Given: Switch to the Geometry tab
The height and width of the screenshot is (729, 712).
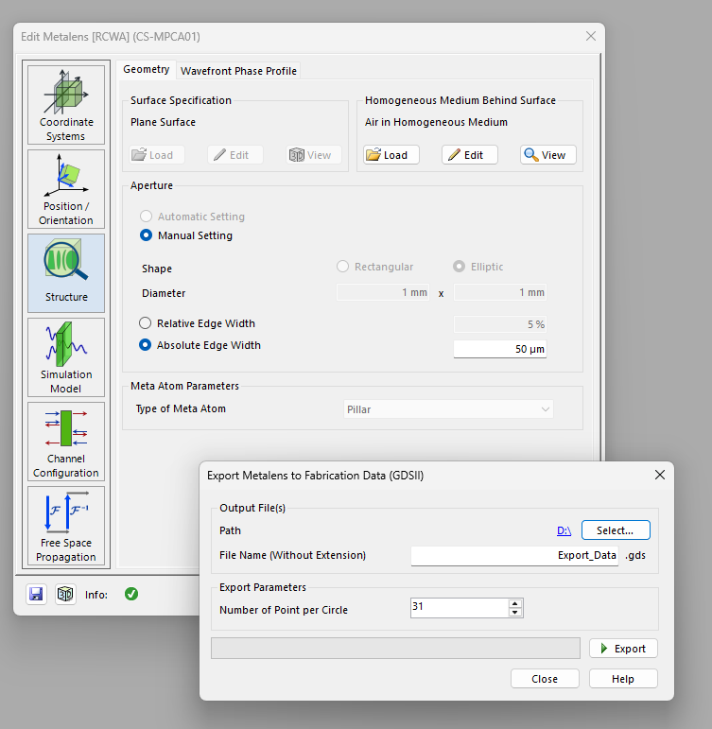Looking at the screenshot, I should (x=146, y=69).
